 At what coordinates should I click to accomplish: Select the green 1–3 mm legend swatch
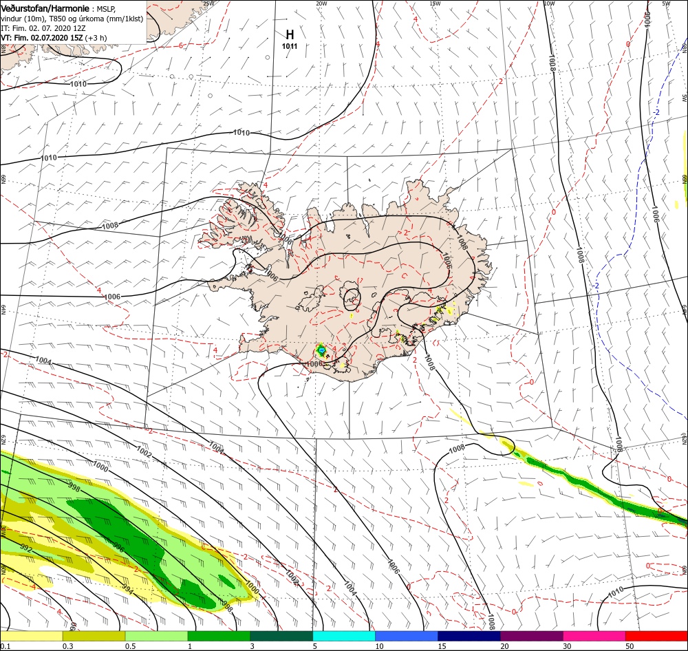click(x=219, y=636)
